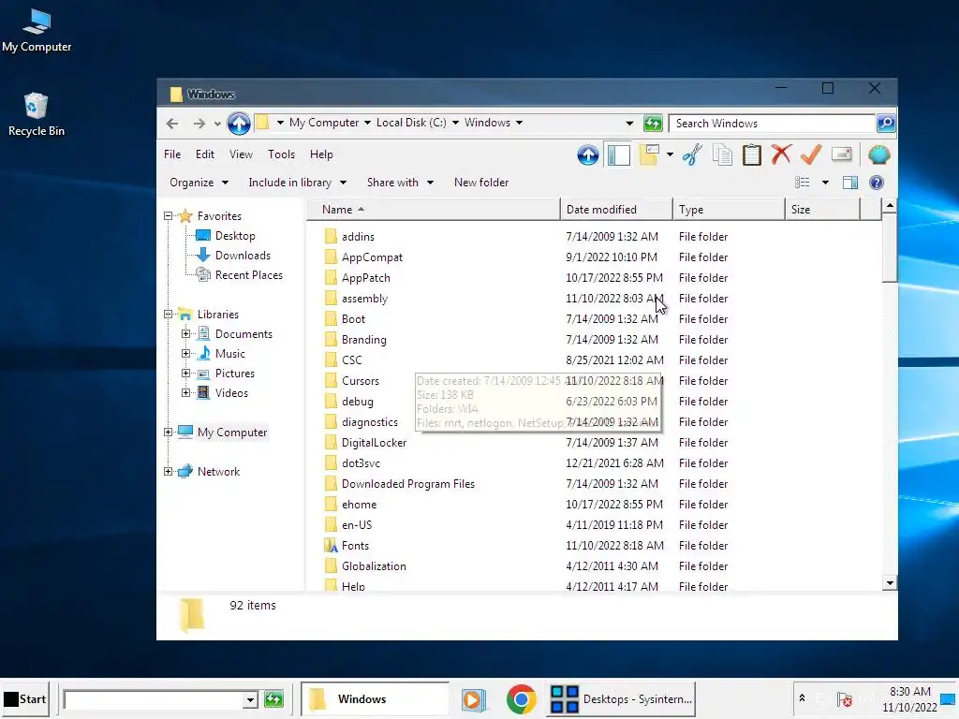959x719 pixels.
Task: Open the address bar history dropdown
Action: pyautogui.click(x=629, y=124)
